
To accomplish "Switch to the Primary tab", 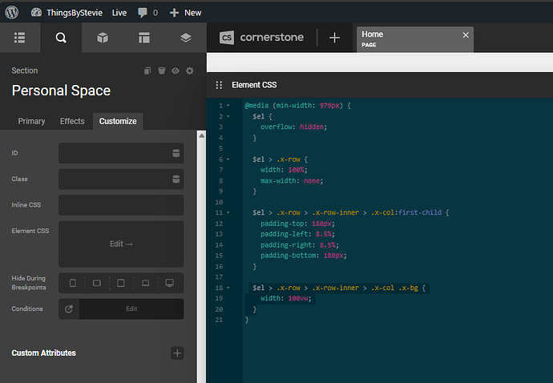I will click(x=32, y=122).
